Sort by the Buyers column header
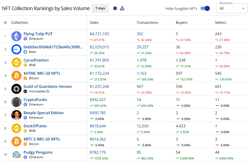 [x=181, y=23]
